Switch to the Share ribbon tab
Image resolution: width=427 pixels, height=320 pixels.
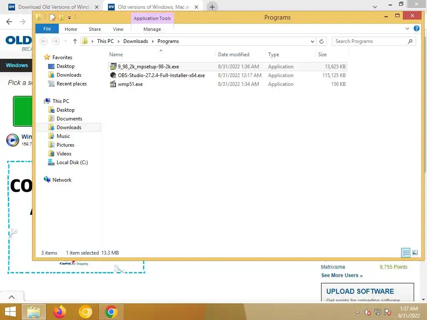[x=95, y=29]
